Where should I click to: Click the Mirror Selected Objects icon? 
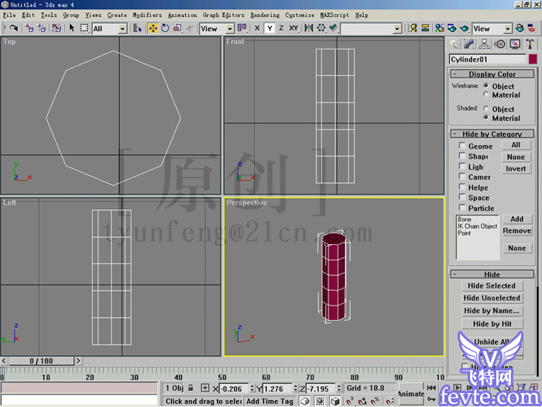tap(308, 28)
